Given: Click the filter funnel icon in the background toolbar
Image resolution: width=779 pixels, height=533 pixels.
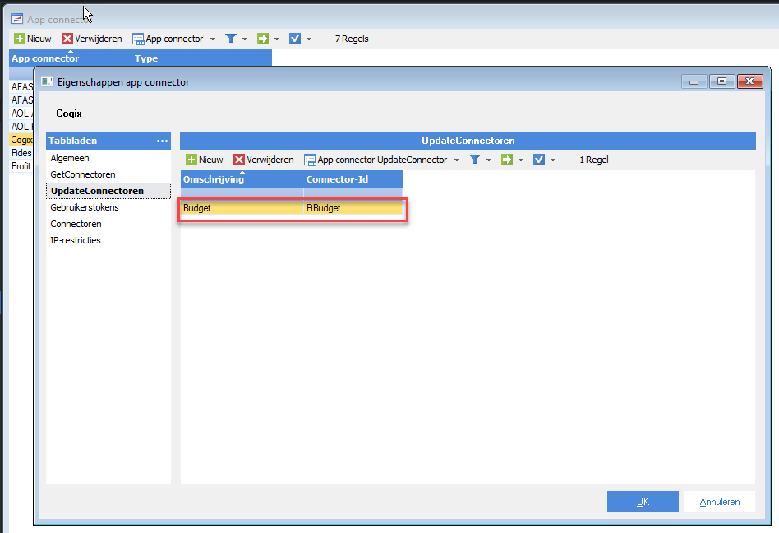Looking at the screenshot, I should tap(231, 39).
